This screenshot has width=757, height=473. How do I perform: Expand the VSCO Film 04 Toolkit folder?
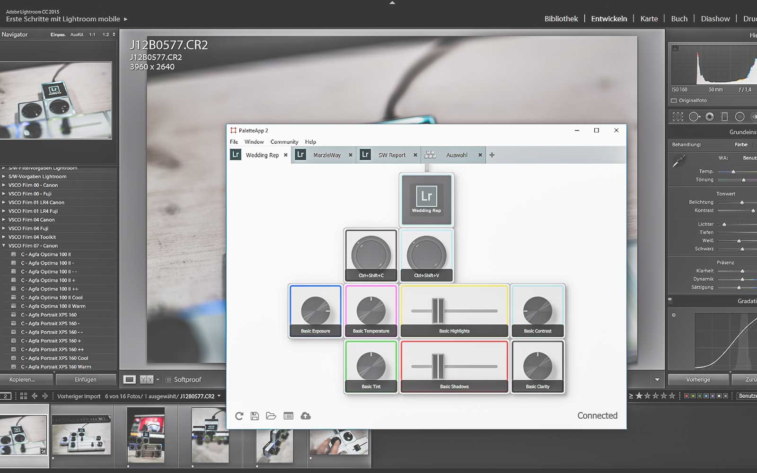[4, 237]
